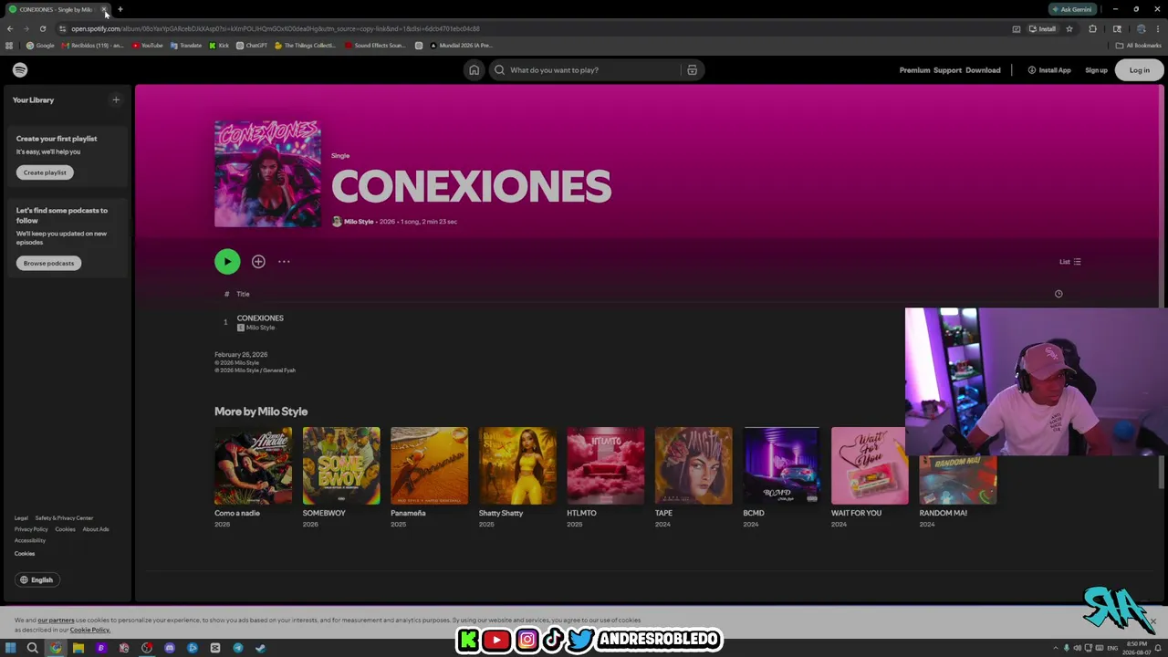This screenshot has height=657, width=1168.
Task: Open the WAIT FOR YOU album cover
Action: point(869,465)
